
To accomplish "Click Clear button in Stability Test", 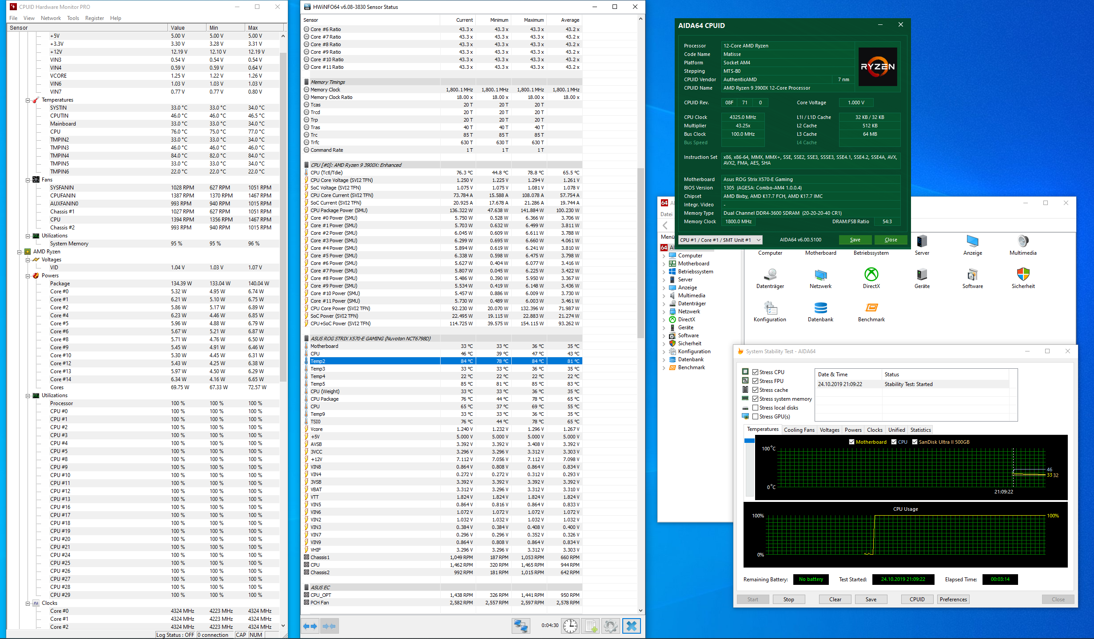I will 835,599.
